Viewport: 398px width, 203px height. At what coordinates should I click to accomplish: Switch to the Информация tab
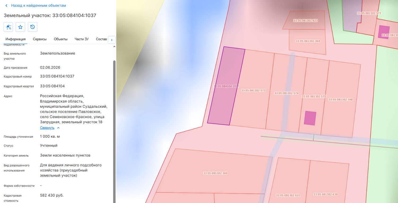[15, 39]
